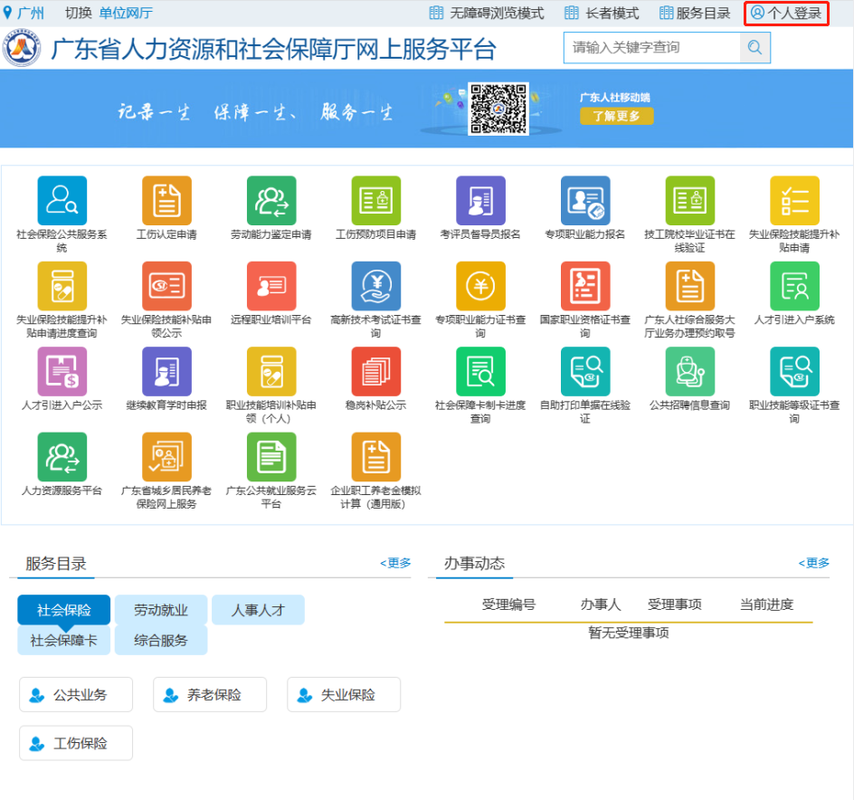Open 养老保险 service button
Screen dimensions: 854x800
(210, 695)
